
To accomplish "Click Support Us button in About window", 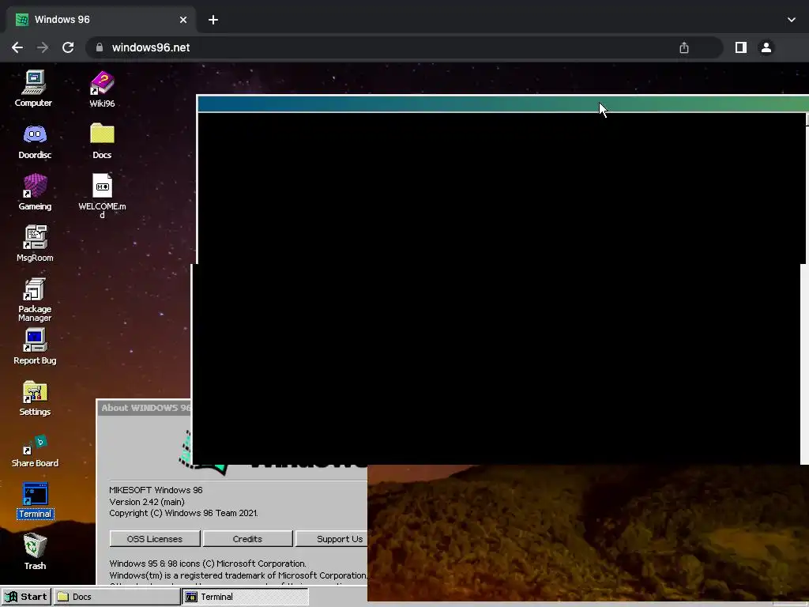I will click(332, 539).
